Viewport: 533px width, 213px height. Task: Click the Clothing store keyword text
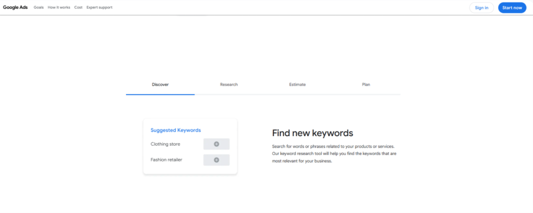(x=165, y=144)
